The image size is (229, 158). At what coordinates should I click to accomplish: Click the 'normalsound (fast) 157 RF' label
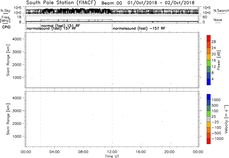(52, 28)
